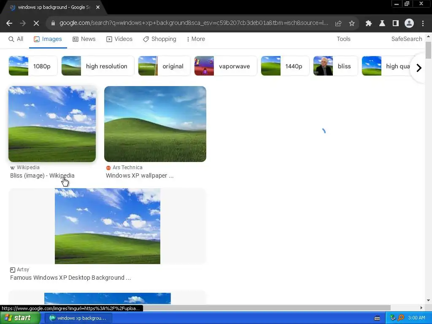432x324 pixels.
Task: Select the 1080p filter chip
Action: tap(33, 66)
